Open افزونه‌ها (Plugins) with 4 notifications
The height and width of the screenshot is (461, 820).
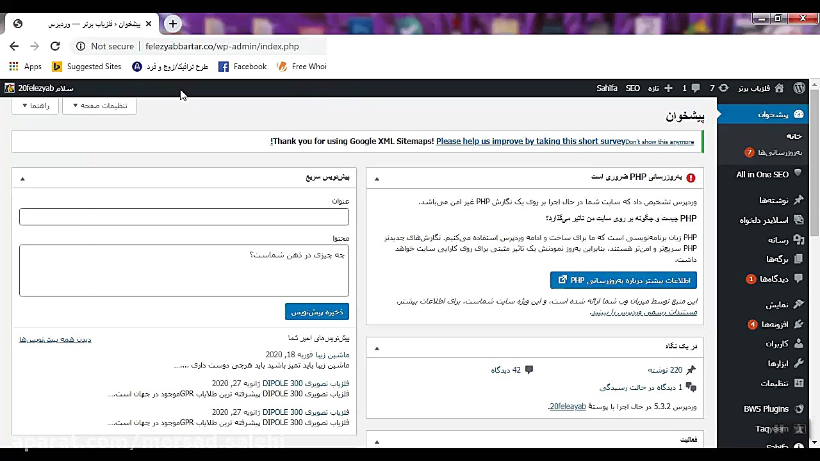775,325
